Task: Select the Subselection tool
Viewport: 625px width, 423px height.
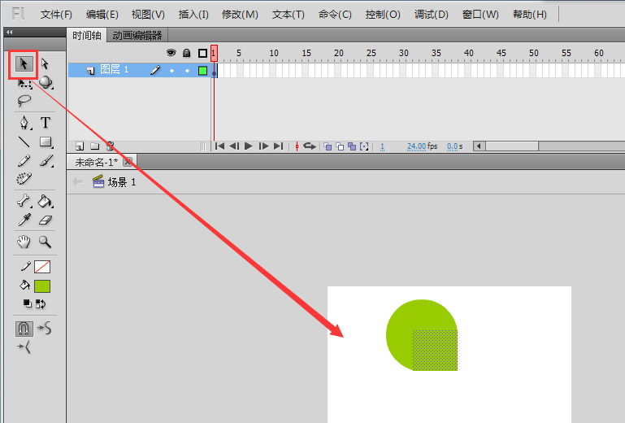Action: pos(45,63)
